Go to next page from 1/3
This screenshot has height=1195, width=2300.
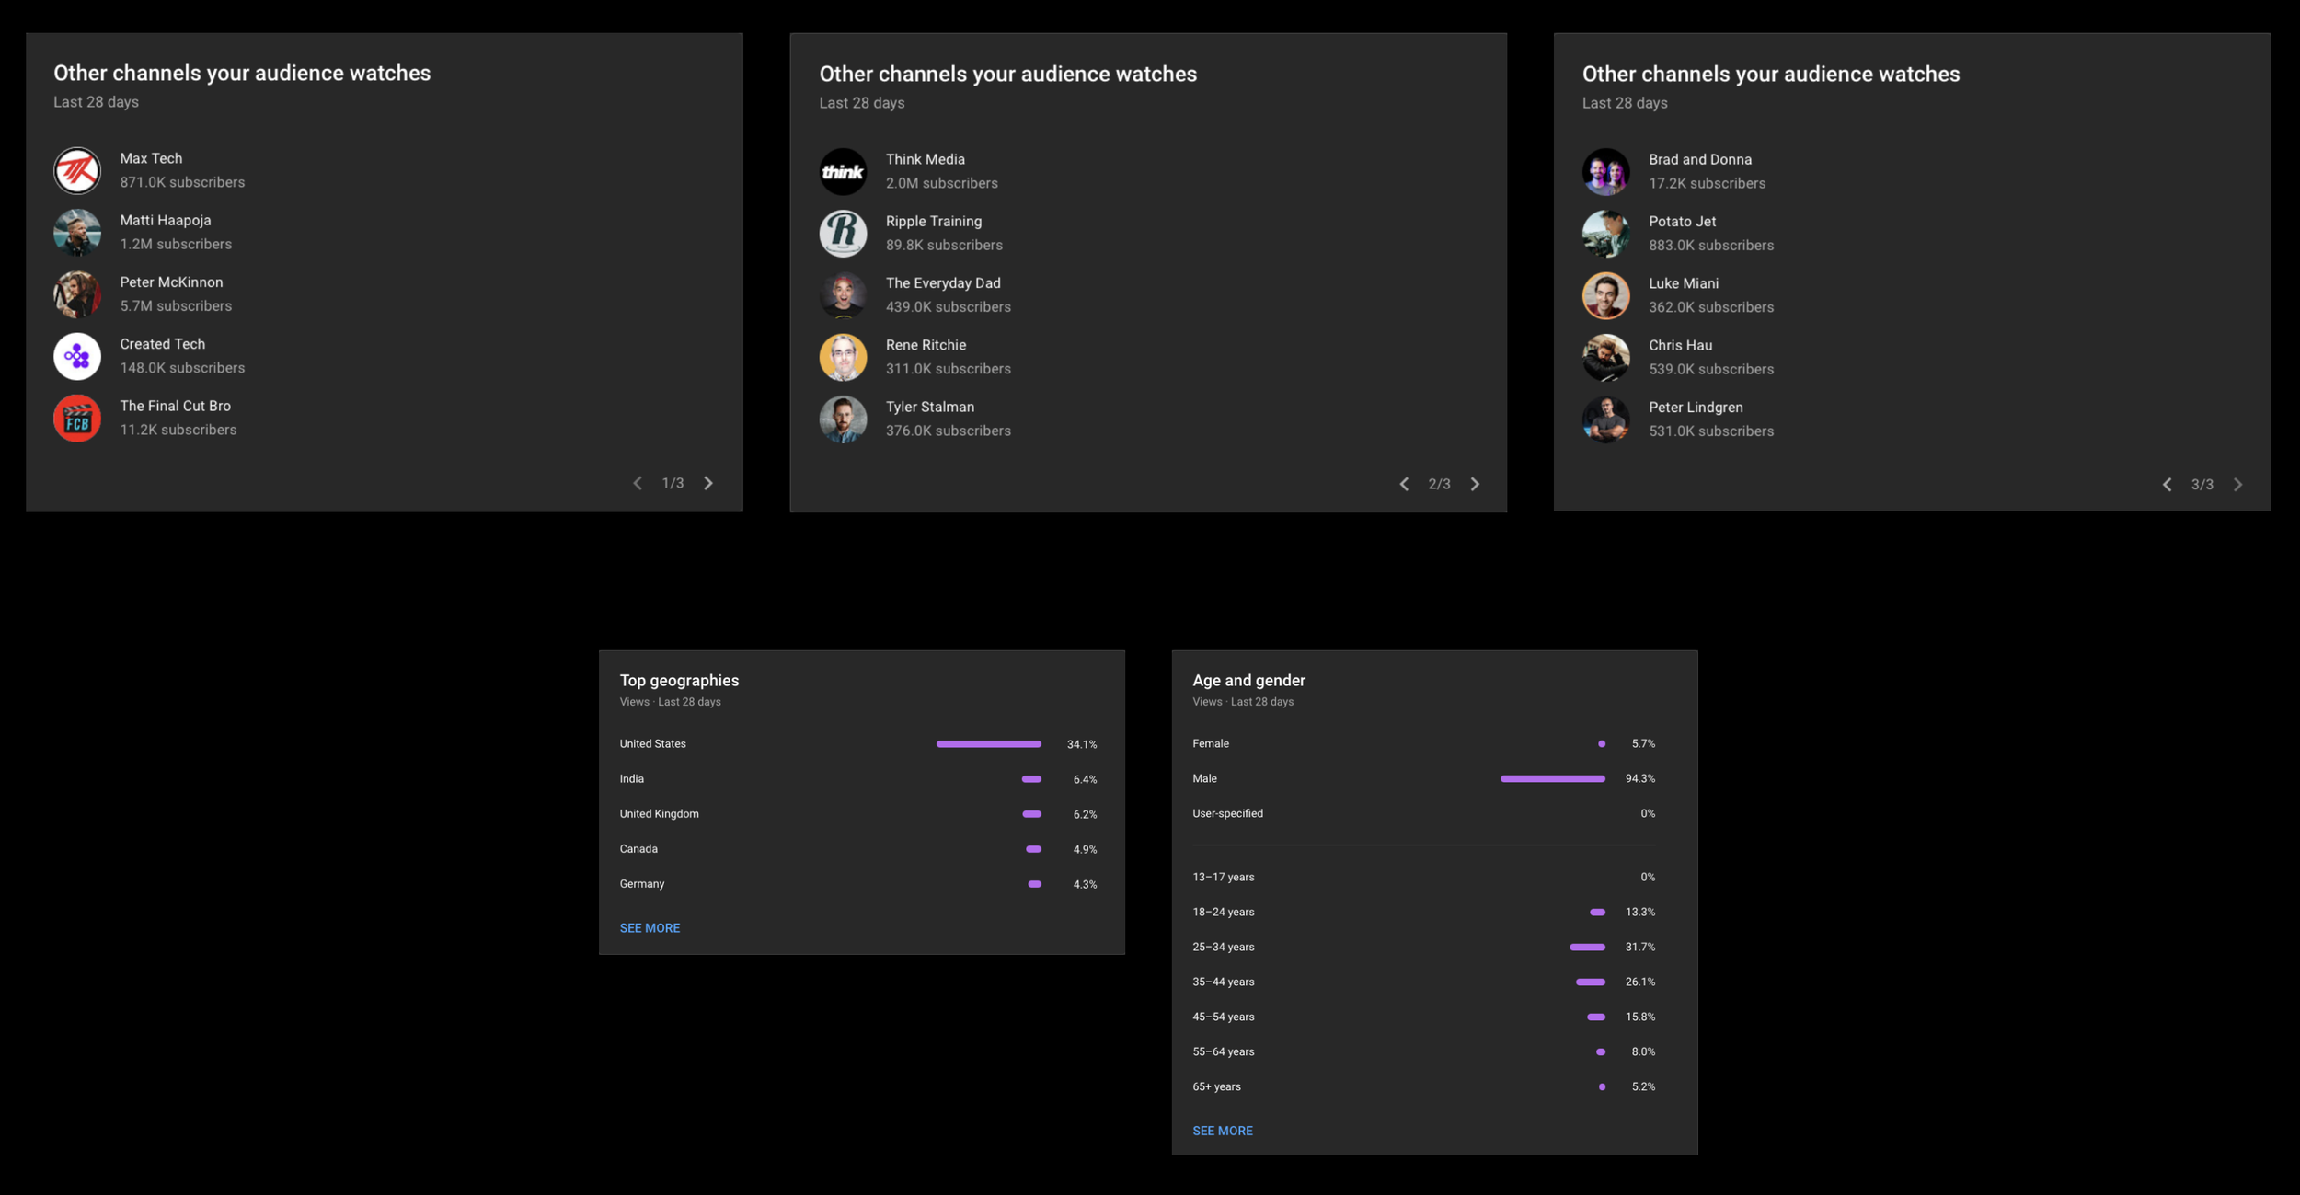[x=708, y=483]
